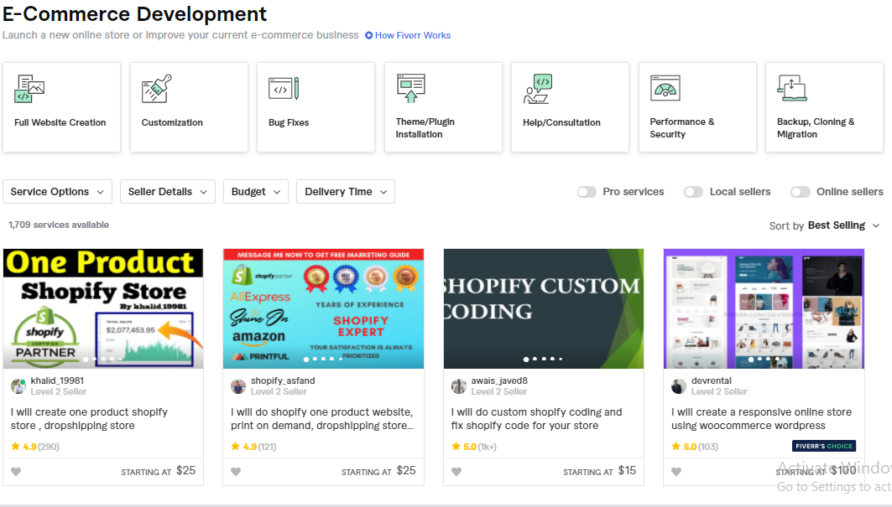The height and width of the screenshot is (507, 892).
Task: Click the Customization paintbrush icon
Action: 157,89
